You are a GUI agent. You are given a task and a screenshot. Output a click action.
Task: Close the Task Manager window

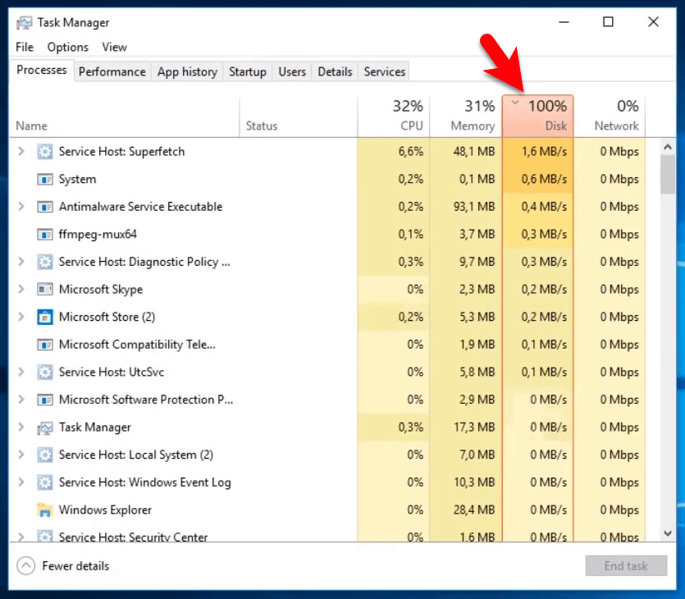pyautogui.click(x=653, y=22)
